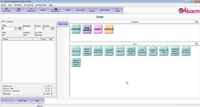Open the Email Sender tool
Image resolution: width=200 pixels, height=107 pixels.
click(x=105, y=10)
